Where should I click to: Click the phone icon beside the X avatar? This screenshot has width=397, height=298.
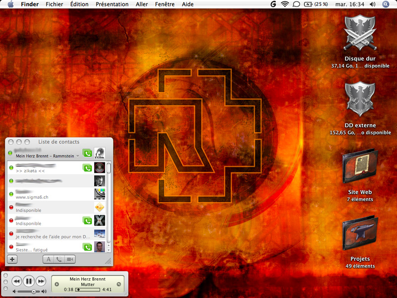pos(87,221)
